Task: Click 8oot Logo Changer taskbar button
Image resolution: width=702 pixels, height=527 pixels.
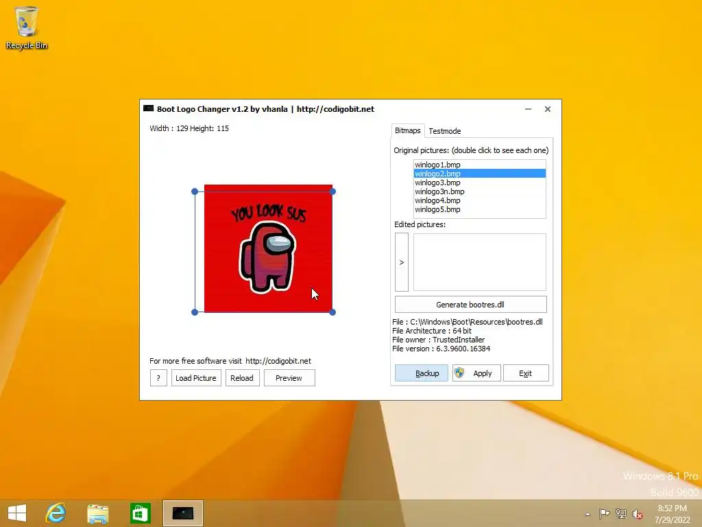Action: coord(182,513)
